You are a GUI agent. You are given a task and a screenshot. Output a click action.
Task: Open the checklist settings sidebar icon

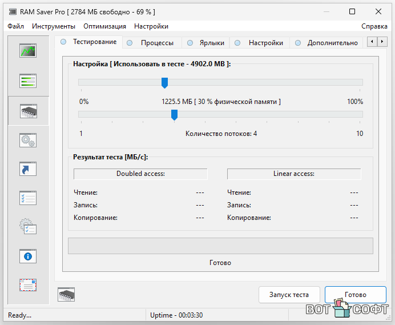click(x=28, y=198)
